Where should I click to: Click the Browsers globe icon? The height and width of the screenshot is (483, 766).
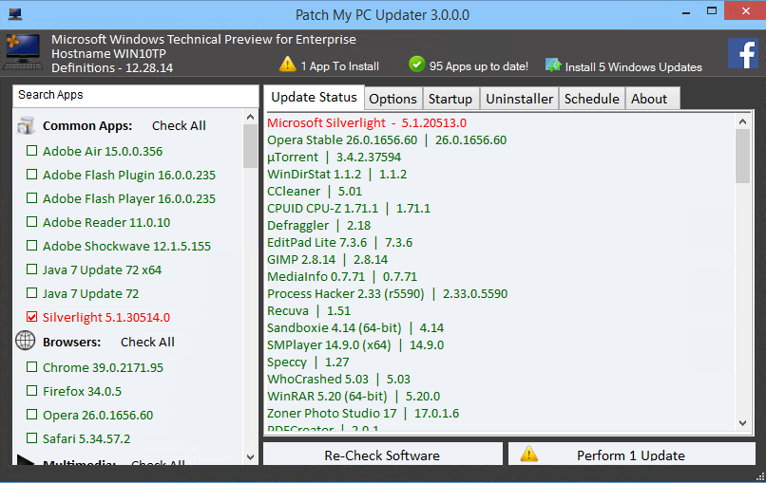(26, 342)
